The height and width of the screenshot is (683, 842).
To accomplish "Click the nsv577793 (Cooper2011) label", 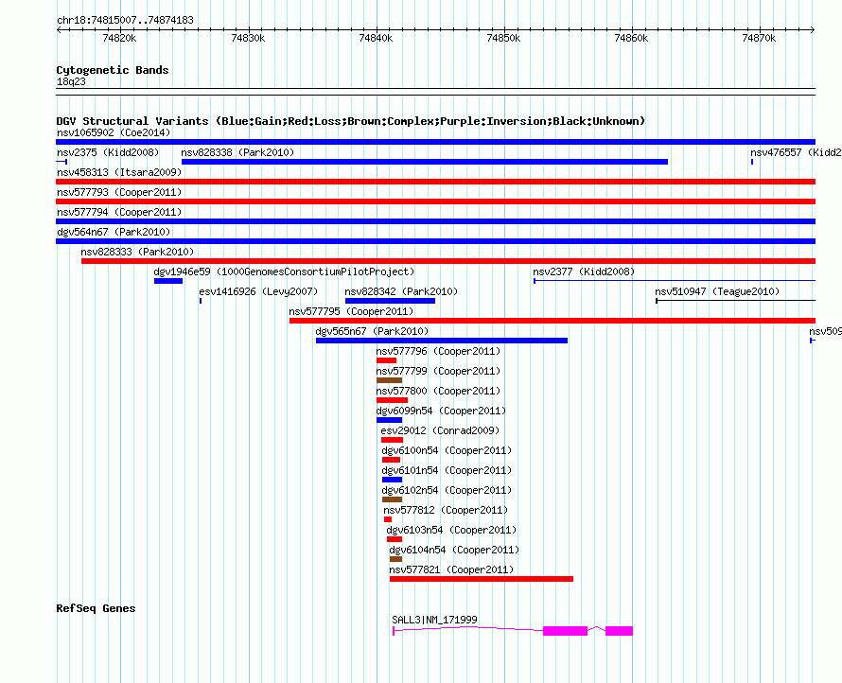I will [x=119, y=192].
